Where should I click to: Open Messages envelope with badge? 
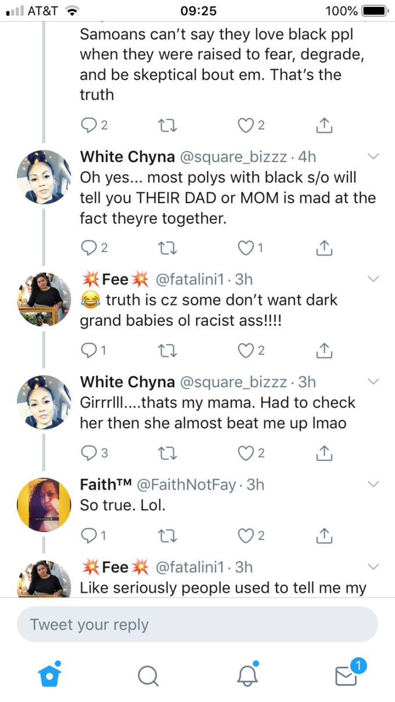347,675
